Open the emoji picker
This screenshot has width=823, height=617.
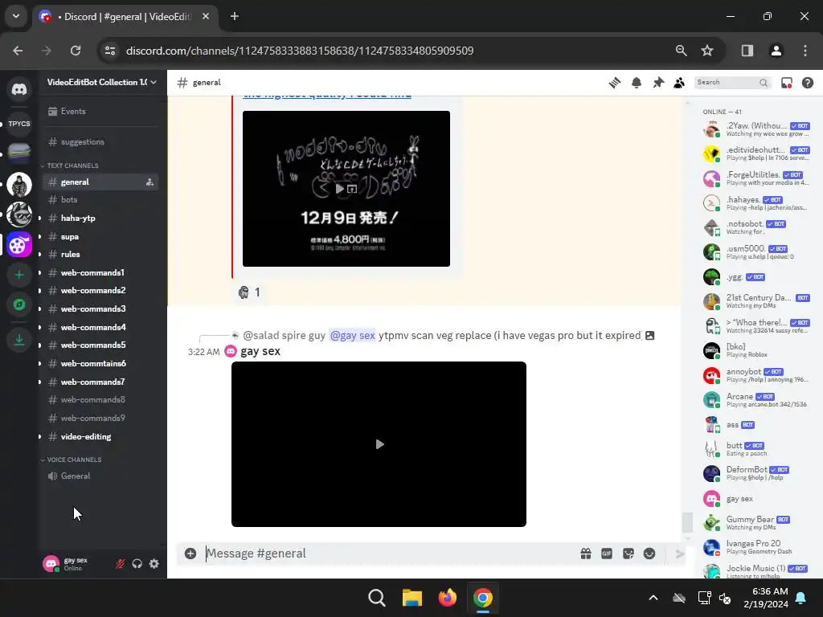coord(649,554)
